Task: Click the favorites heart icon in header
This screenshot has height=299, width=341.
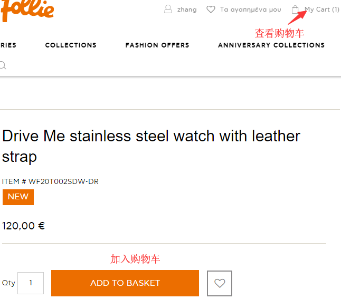Action: (x=211, y=9)
